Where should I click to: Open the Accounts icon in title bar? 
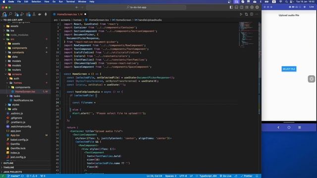pyautogui.click(x=252, y=7)
